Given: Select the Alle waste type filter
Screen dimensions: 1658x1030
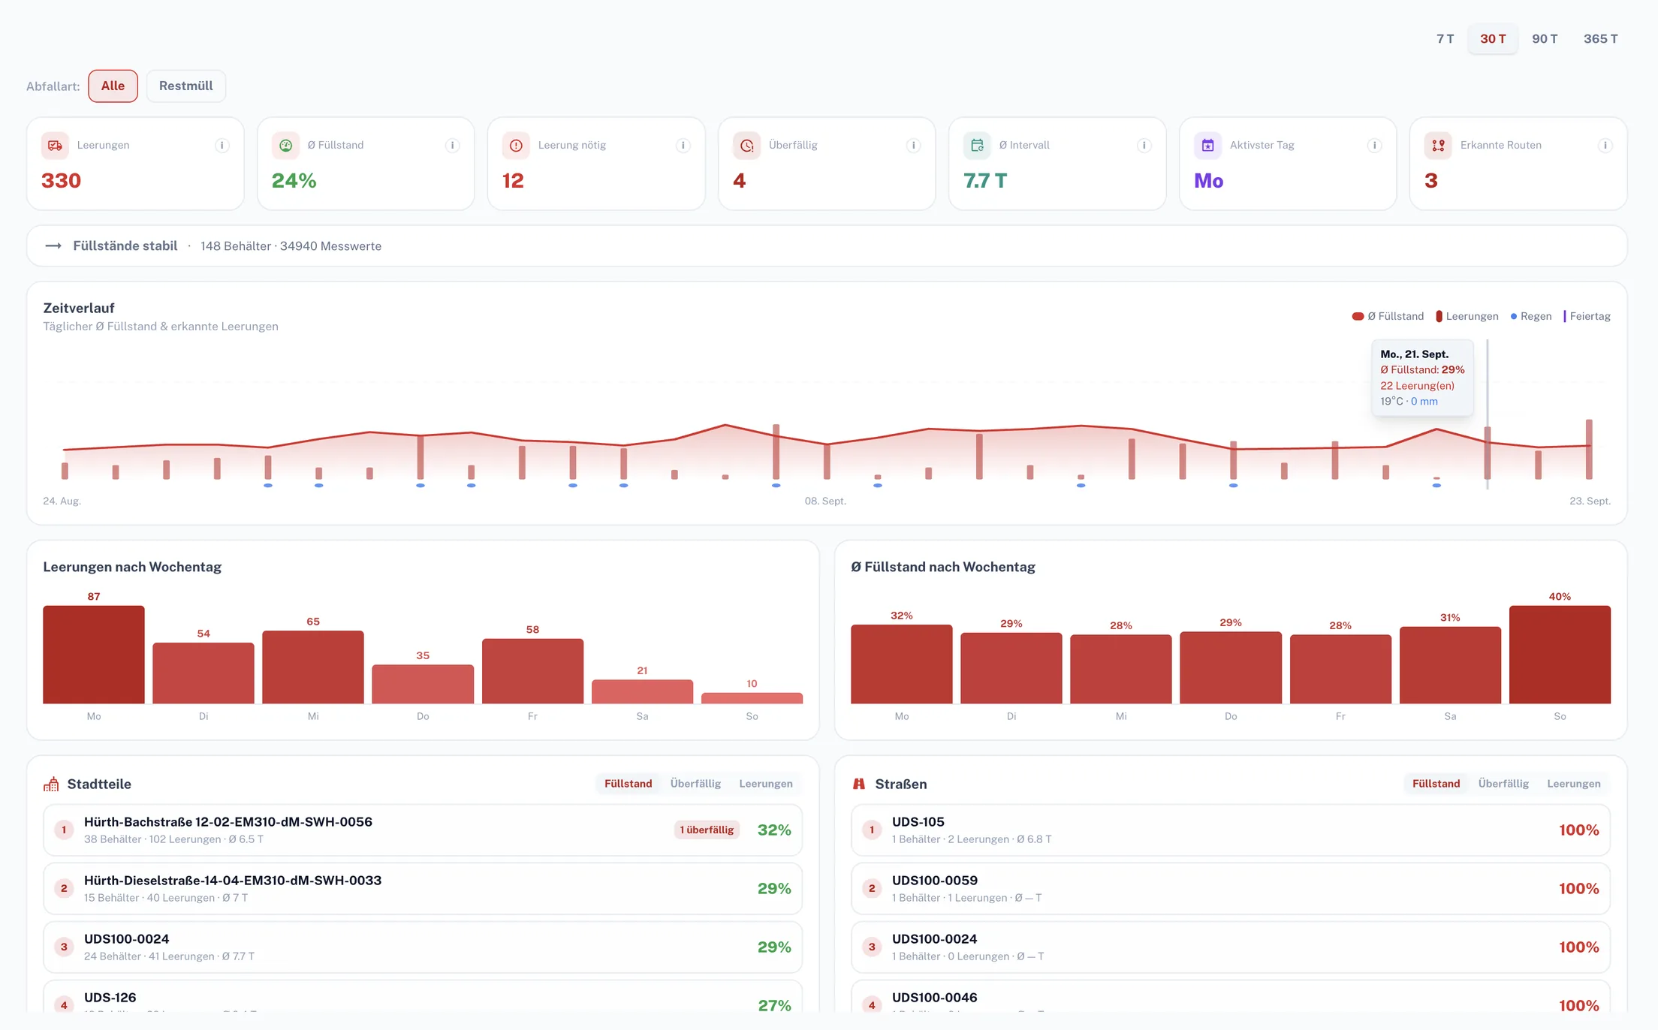Looking at the screenshot, I should point(113,86).
